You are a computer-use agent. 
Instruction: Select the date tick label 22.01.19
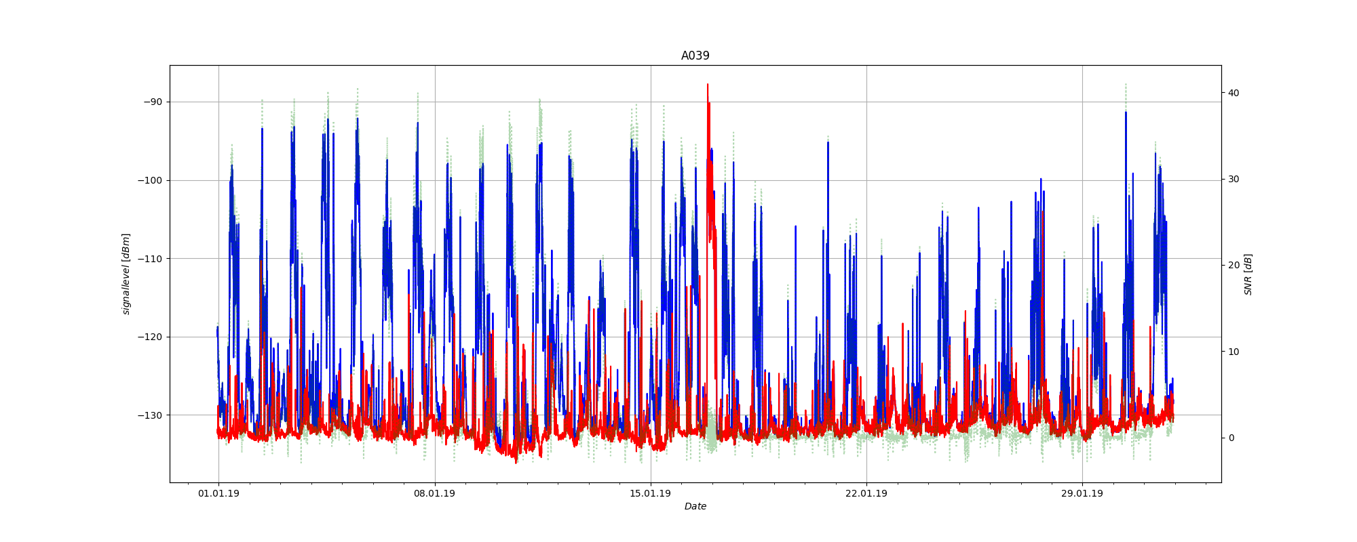[866, 493]
